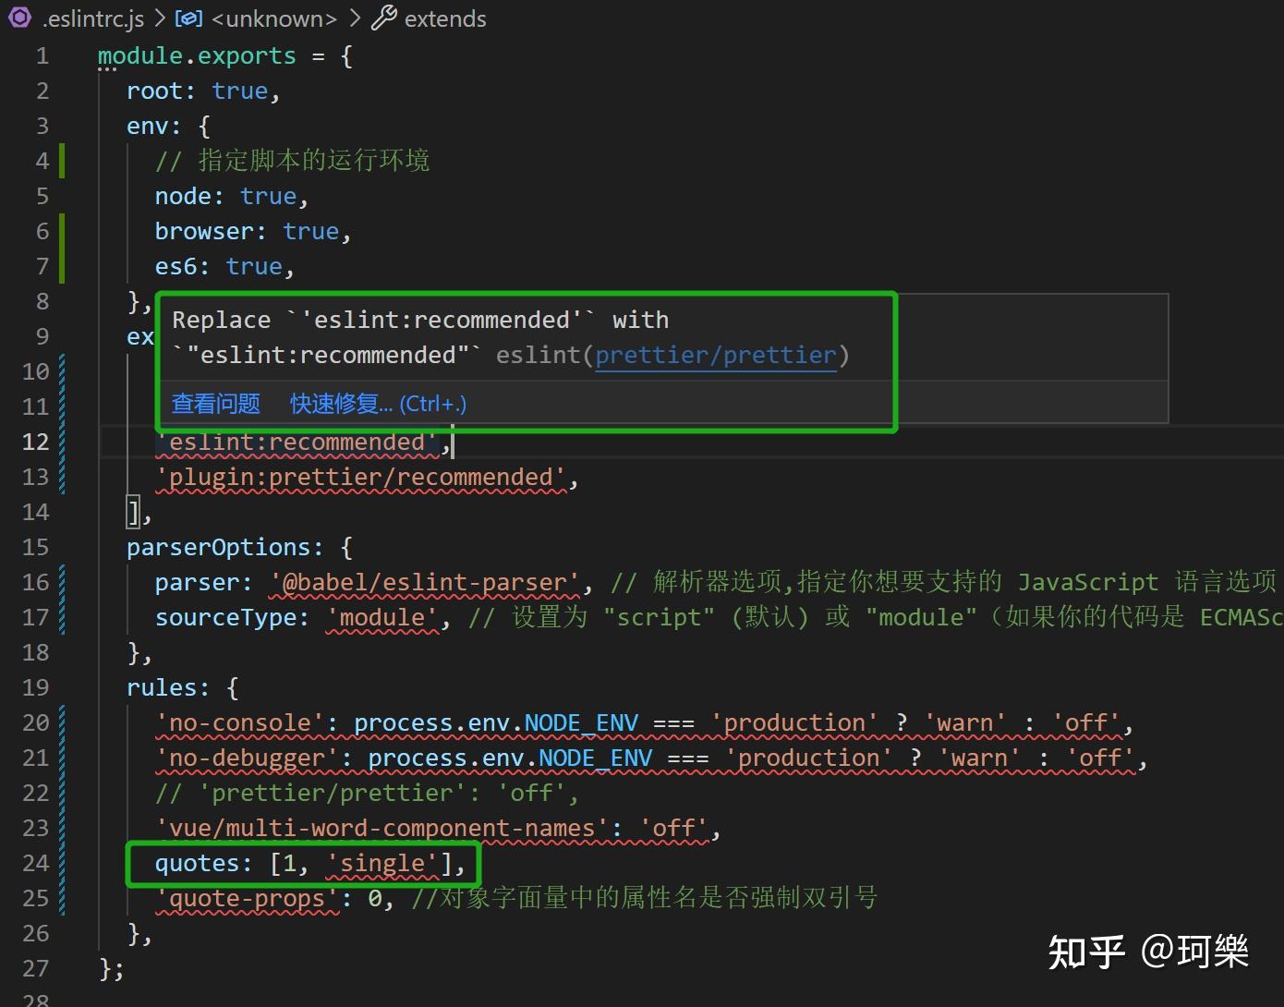Open the <unknown> breadcrumb segment
Viewport: 1284px width, 1007px height.
[274, 18]
